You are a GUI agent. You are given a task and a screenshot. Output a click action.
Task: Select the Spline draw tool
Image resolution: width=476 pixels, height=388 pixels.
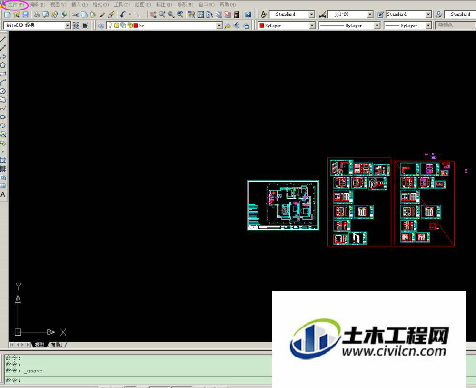pyautogui.click(x=3, y=108)
